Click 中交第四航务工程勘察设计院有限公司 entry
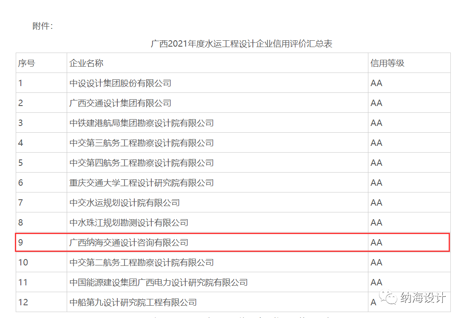Viewport: 461px width, 318px height. pos(141,163)
